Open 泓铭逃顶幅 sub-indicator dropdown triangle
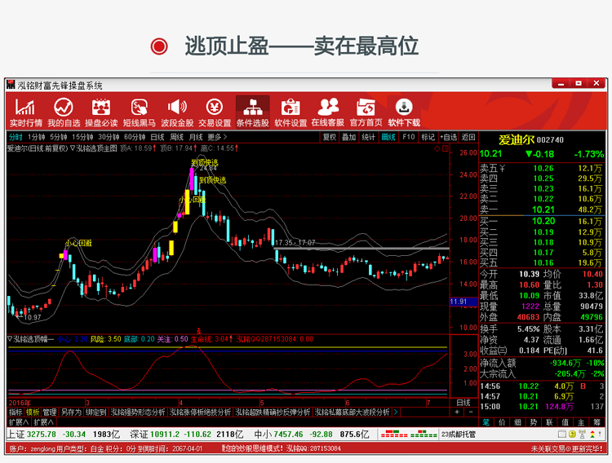612x463 pixels. [x=10, y=339]
